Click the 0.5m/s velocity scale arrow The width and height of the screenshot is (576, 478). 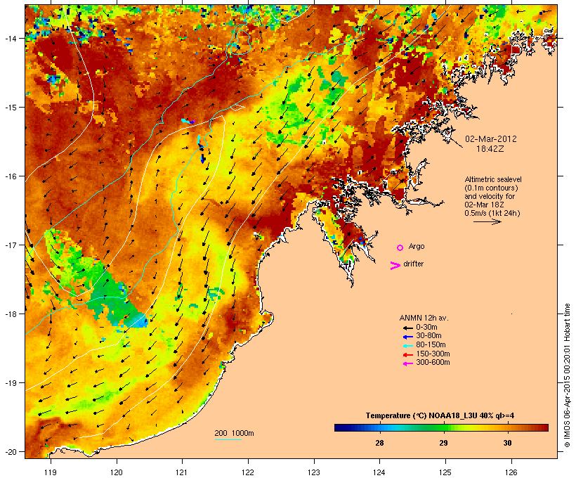click(487, 221)
